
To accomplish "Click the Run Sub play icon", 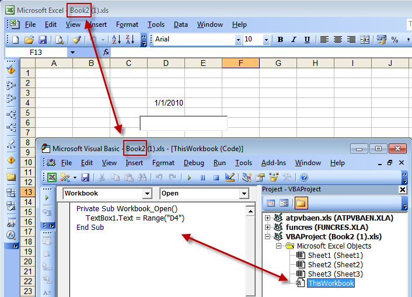I will pos(189,177).
